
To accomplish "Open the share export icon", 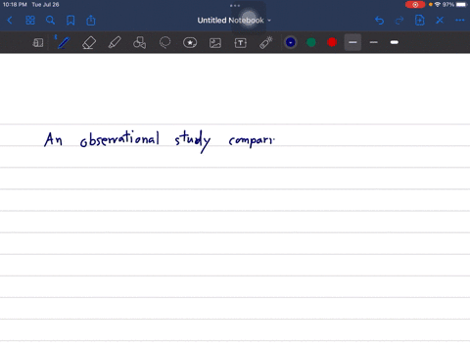I will [x=91, y=21].
